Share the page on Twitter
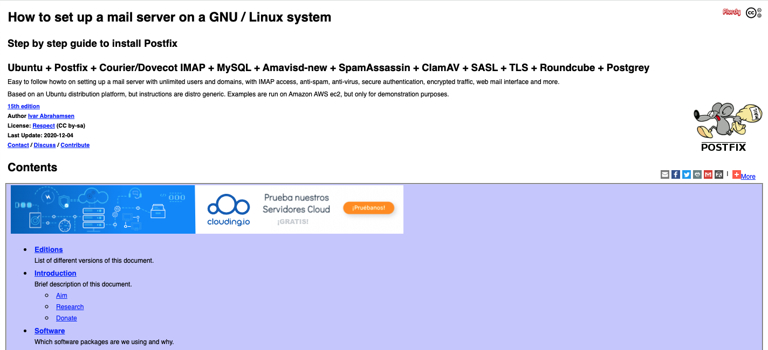Image resolution: width=768 pixels, height=350 pixels. pos(687,174)
